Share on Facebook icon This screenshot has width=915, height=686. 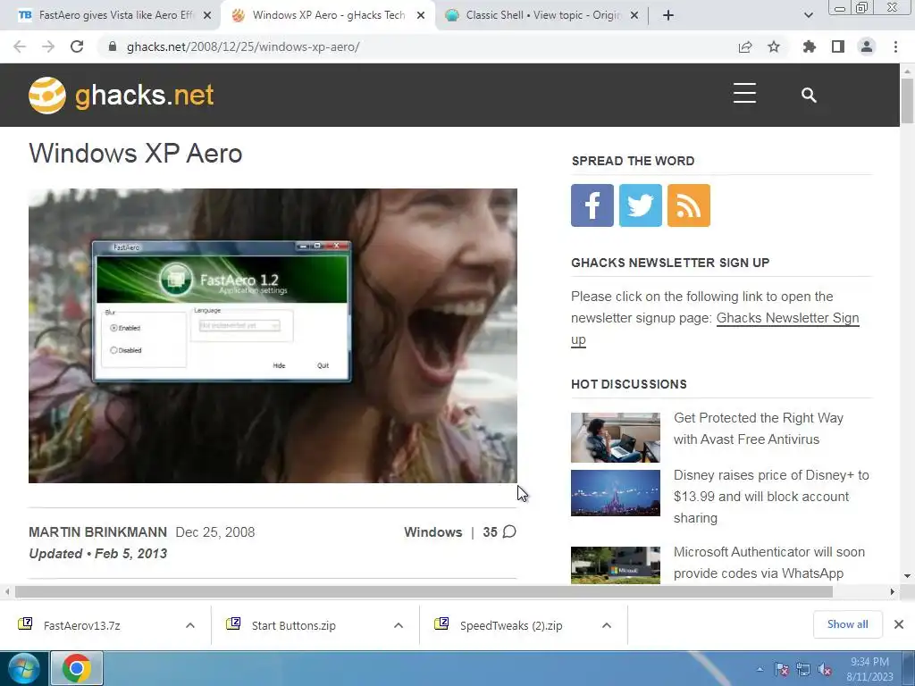pos(592,205)
